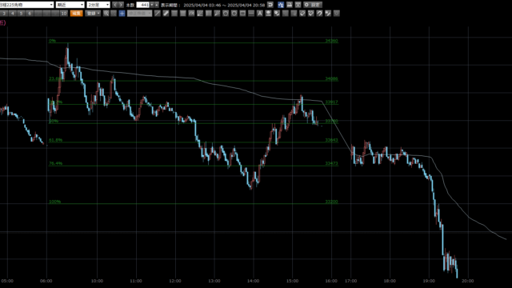The image size is (512, 288).
Task: Open the 期近 contract month dropdown
Action: click(70, 5)
